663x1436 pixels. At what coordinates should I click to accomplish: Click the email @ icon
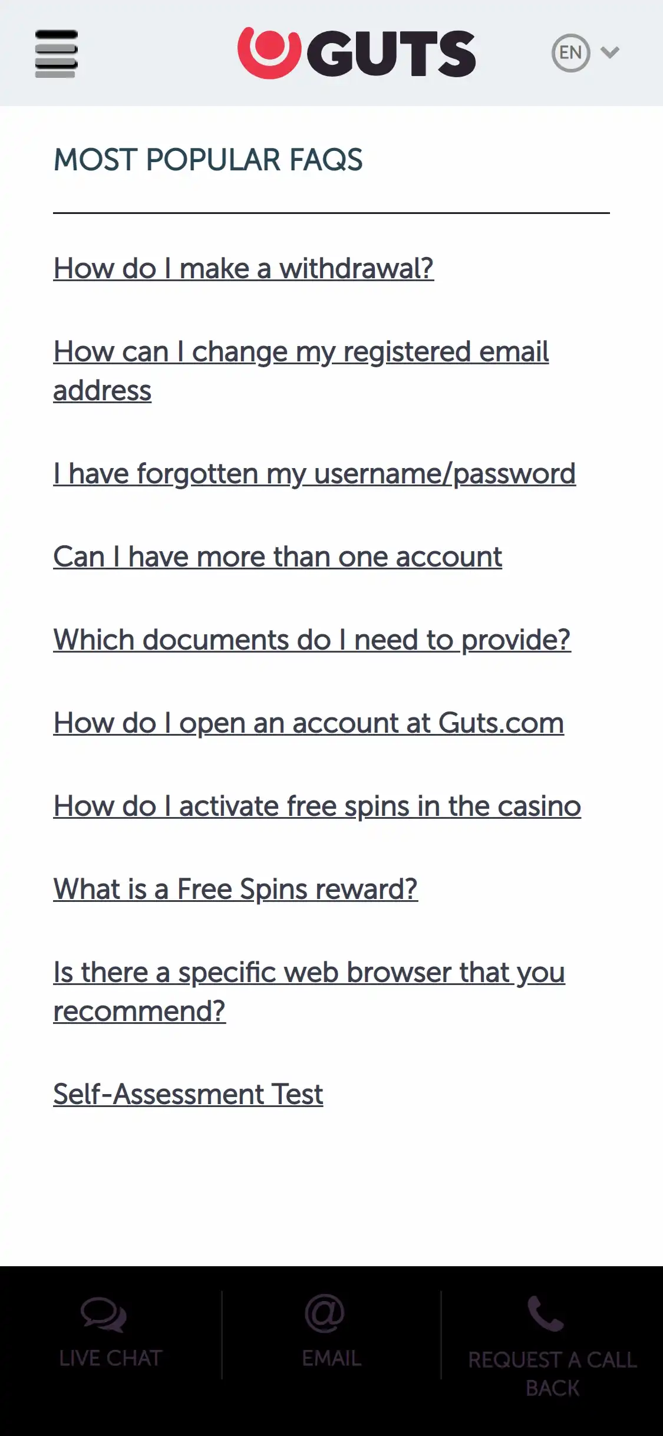(325, 1313)
